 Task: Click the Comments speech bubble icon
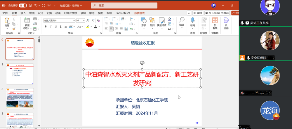pyautogui.click(x=189, y=13)
